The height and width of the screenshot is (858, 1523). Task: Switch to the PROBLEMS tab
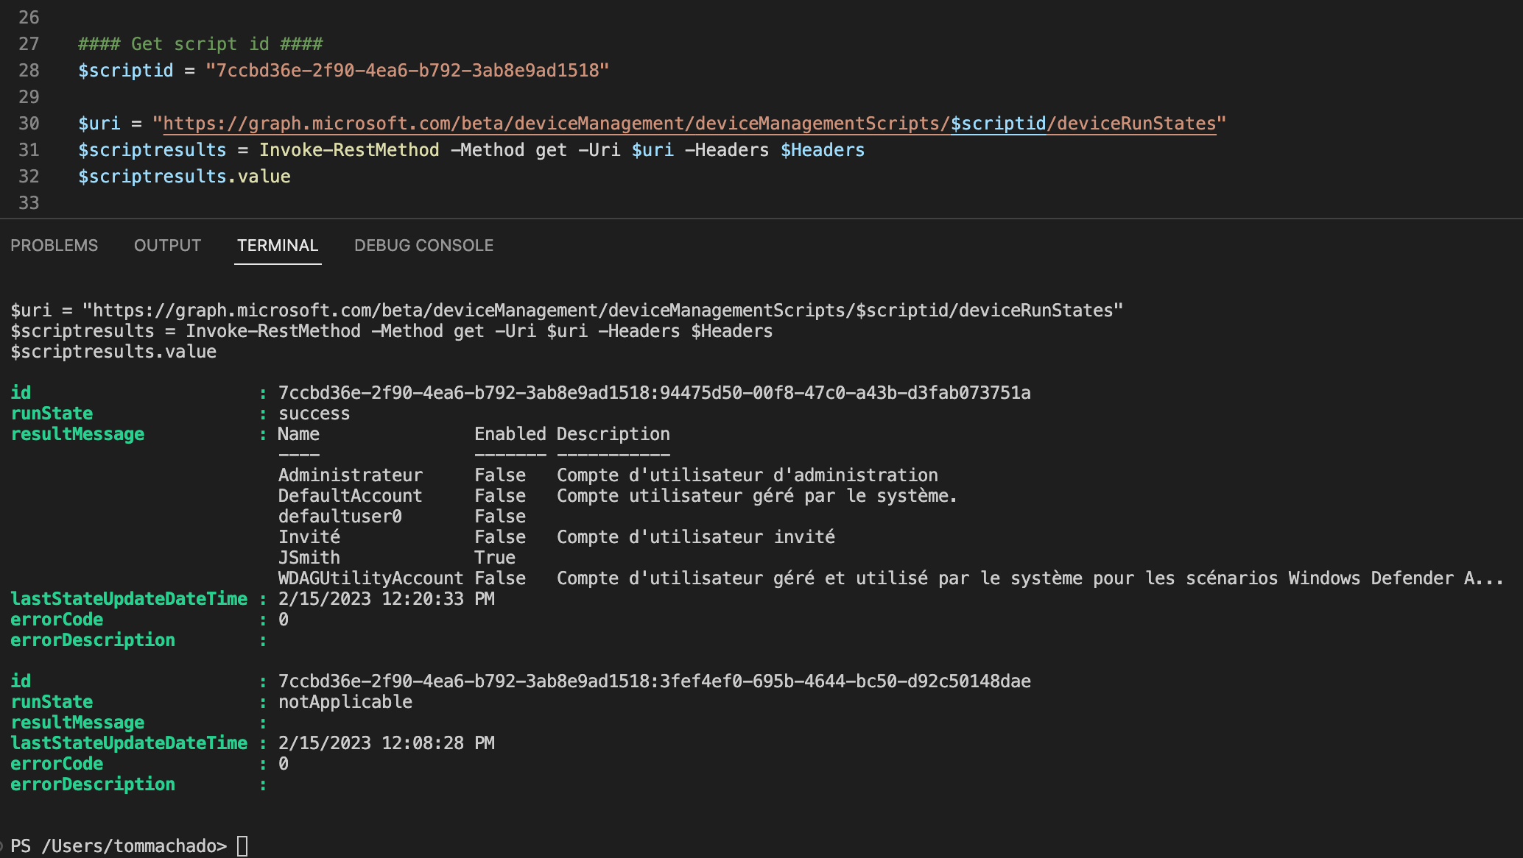54,246
